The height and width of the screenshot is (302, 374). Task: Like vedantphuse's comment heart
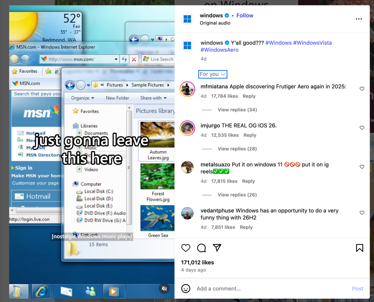pyautogui.click(x=362, y=213)
